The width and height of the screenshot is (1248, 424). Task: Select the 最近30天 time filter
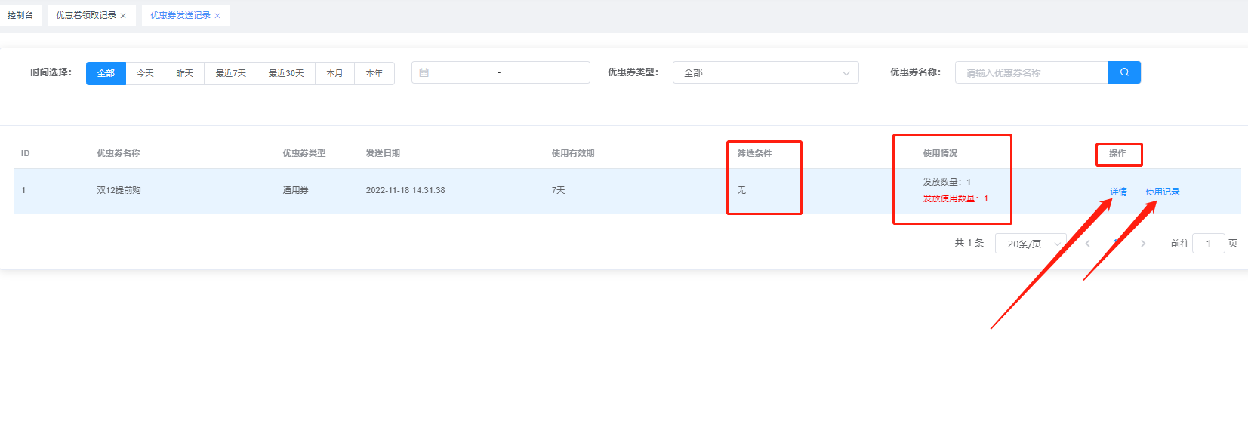(286, 73)
